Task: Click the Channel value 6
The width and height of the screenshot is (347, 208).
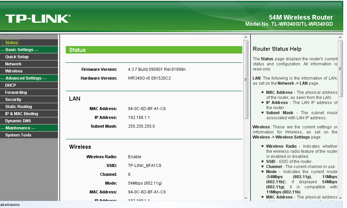Action: click(129, 174)
